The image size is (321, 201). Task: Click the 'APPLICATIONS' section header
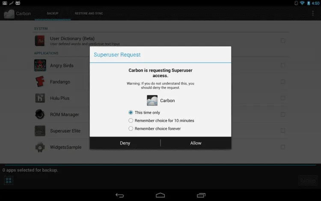point(46,53)
